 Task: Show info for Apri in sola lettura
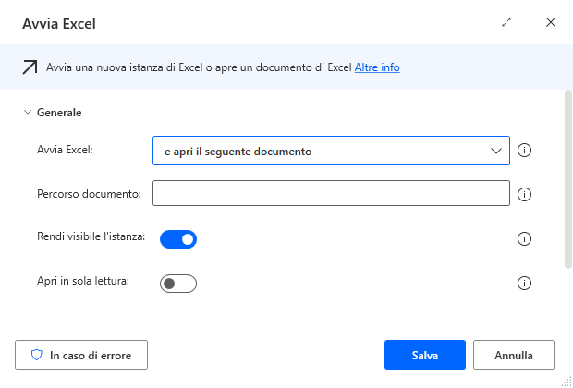pyautogui.click(x=524, y=283)
